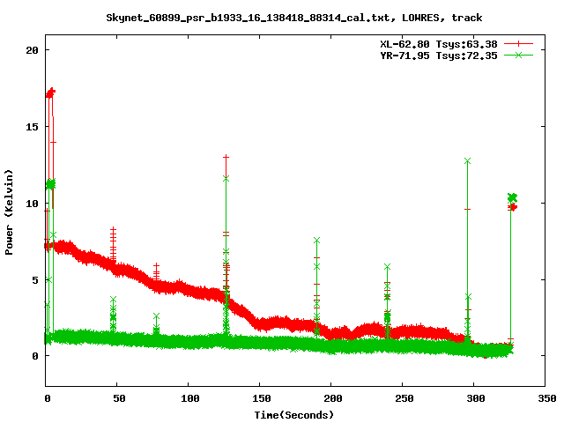Viewport: 564px width, 423px height.
Task: Click the y-axis tick label 10
Action: [32, 204]
